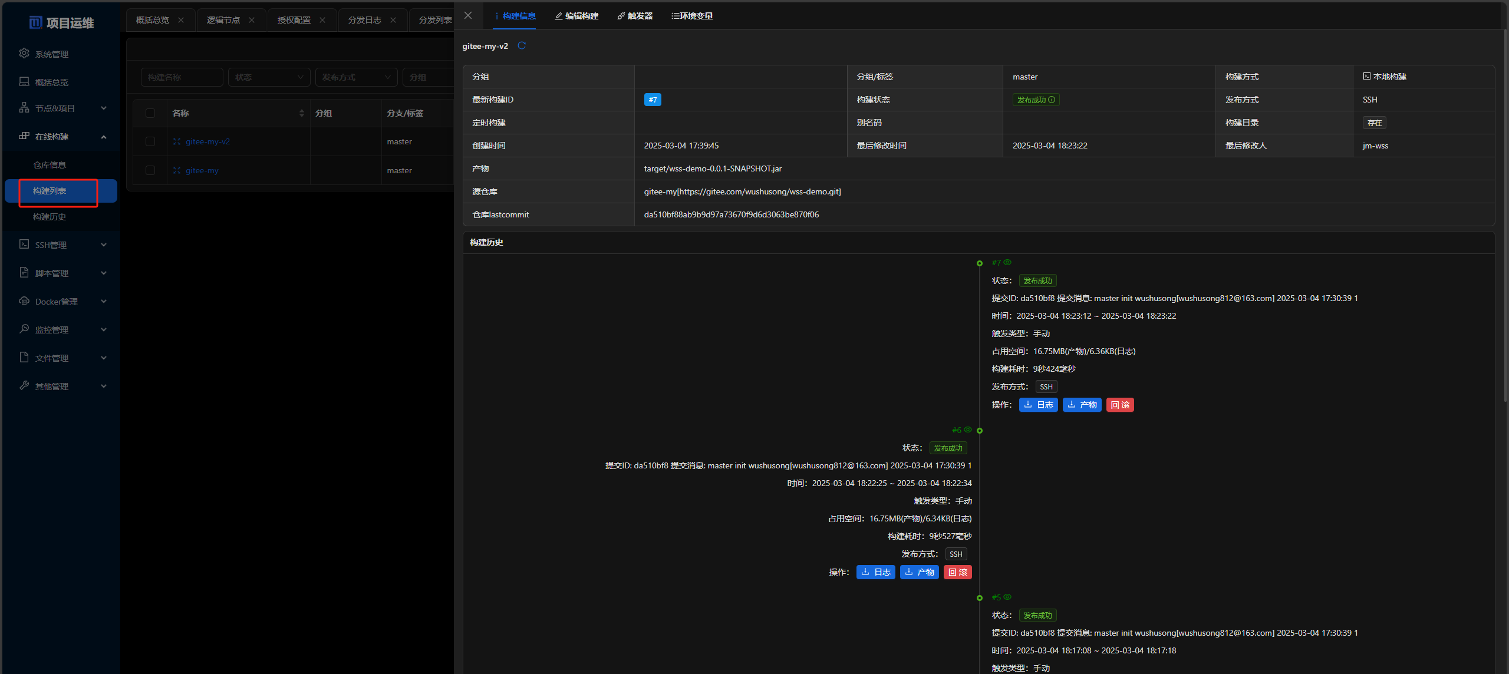Viewport: 1509px width, 674px height.
Task: Open the 状态 filter dropdown
Action: [x=269, y=77]
